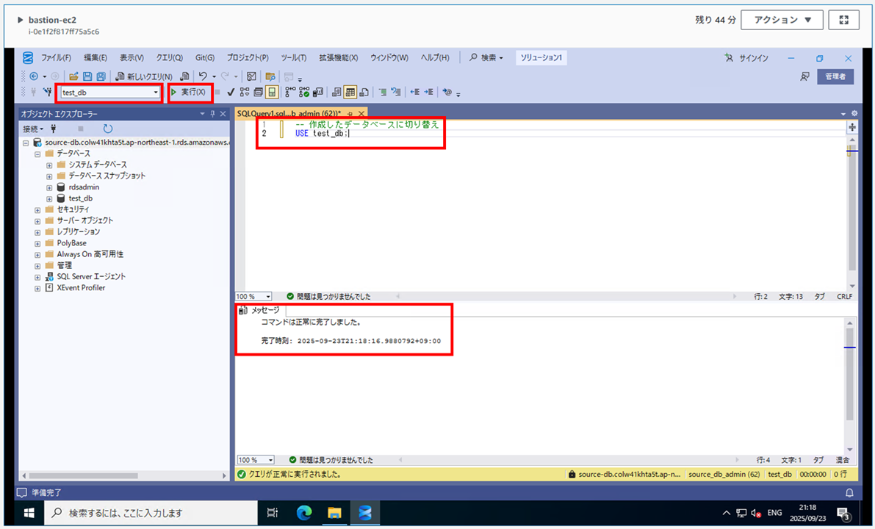Expand the test_db database node
Screen dimensions: 875x529
(x=49, y=198)
